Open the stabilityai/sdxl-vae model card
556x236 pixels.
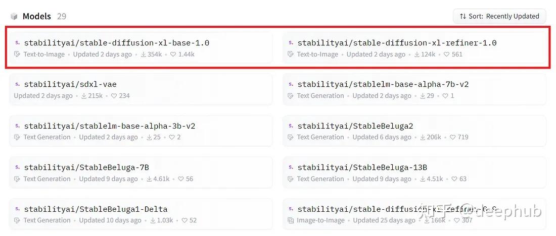(x=70, y=84)
